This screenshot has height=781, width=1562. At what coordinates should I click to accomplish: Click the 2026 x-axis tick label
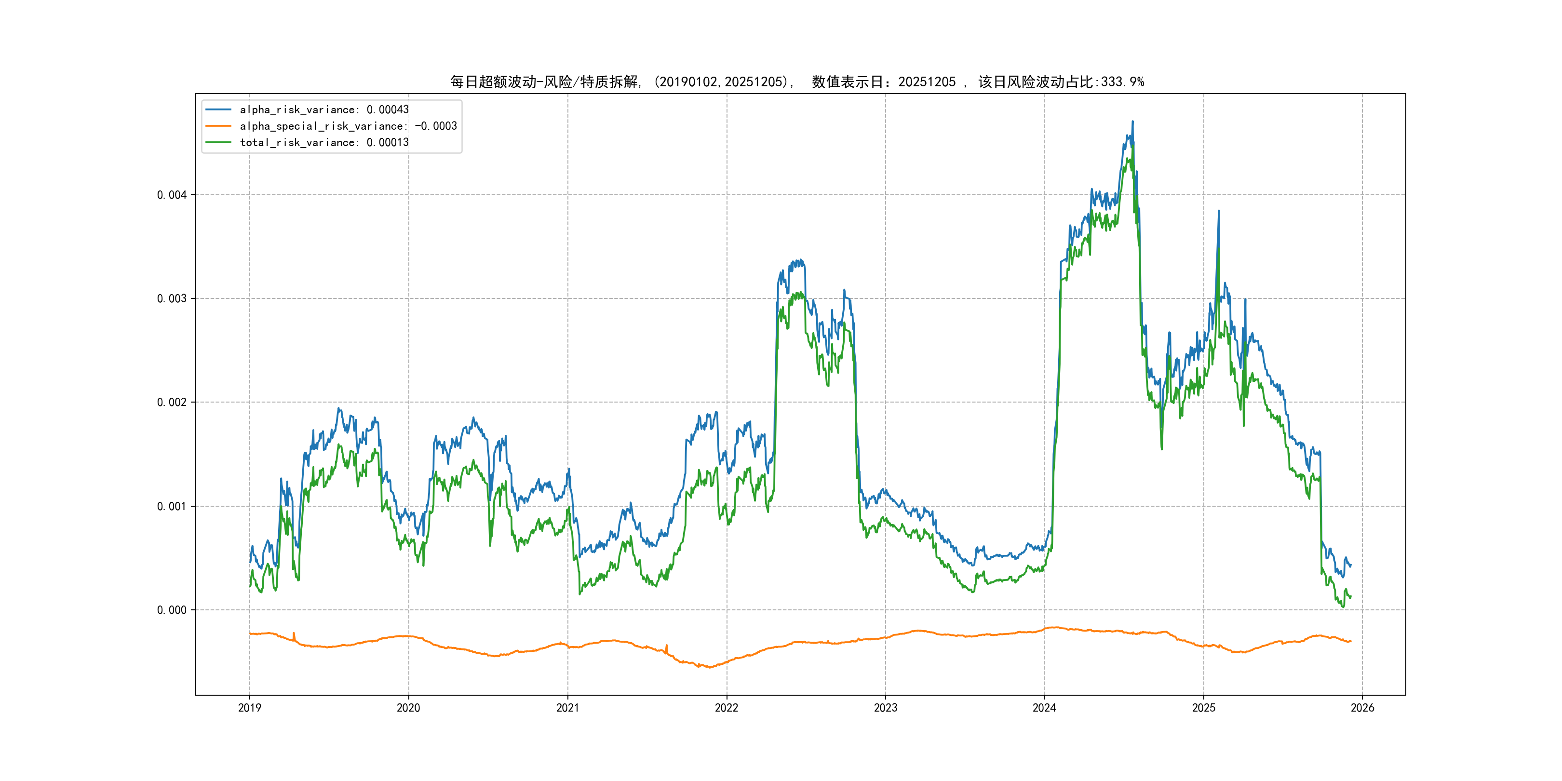coord(1362,708)
